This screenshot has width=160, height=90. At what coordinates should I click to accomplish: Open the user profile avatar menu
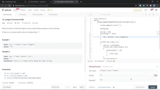[156, 10]
